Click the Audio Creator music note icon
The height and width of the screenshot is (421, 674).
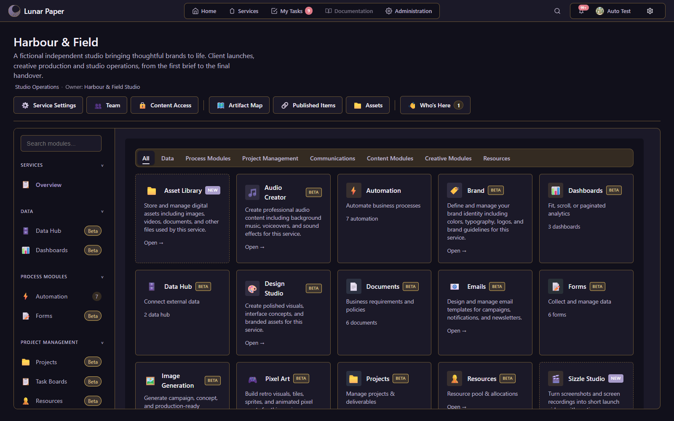point(252,192)
